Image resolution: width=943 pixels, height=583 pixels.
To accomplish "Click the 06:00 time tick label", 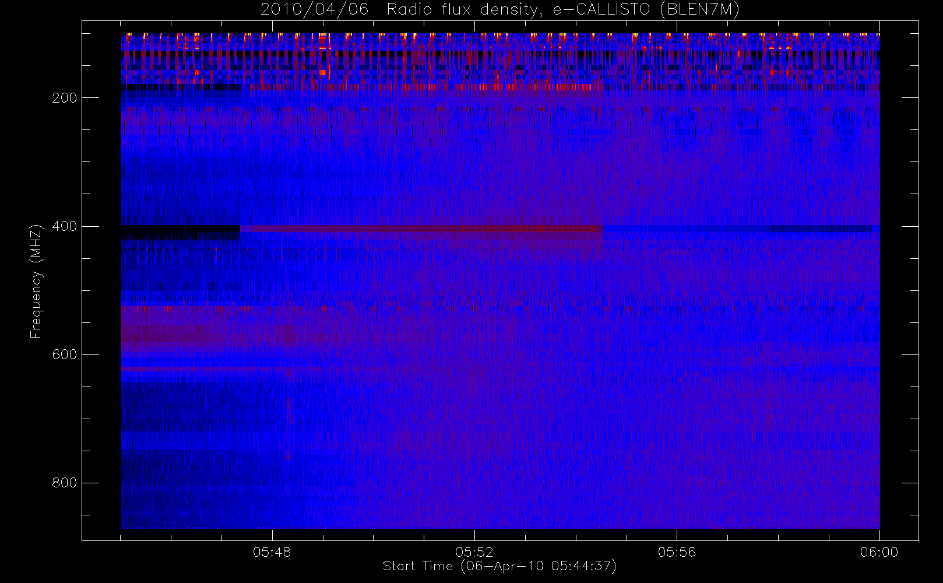I will coord(879,552).
